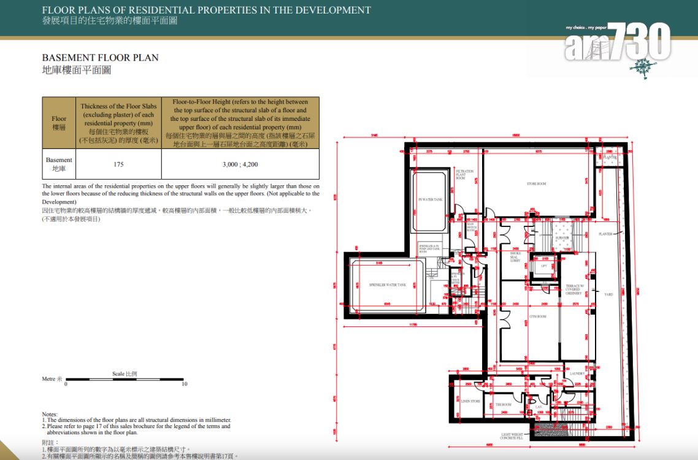
Task: Click the lift symbol in floor plan
Action: pos(543,267)
